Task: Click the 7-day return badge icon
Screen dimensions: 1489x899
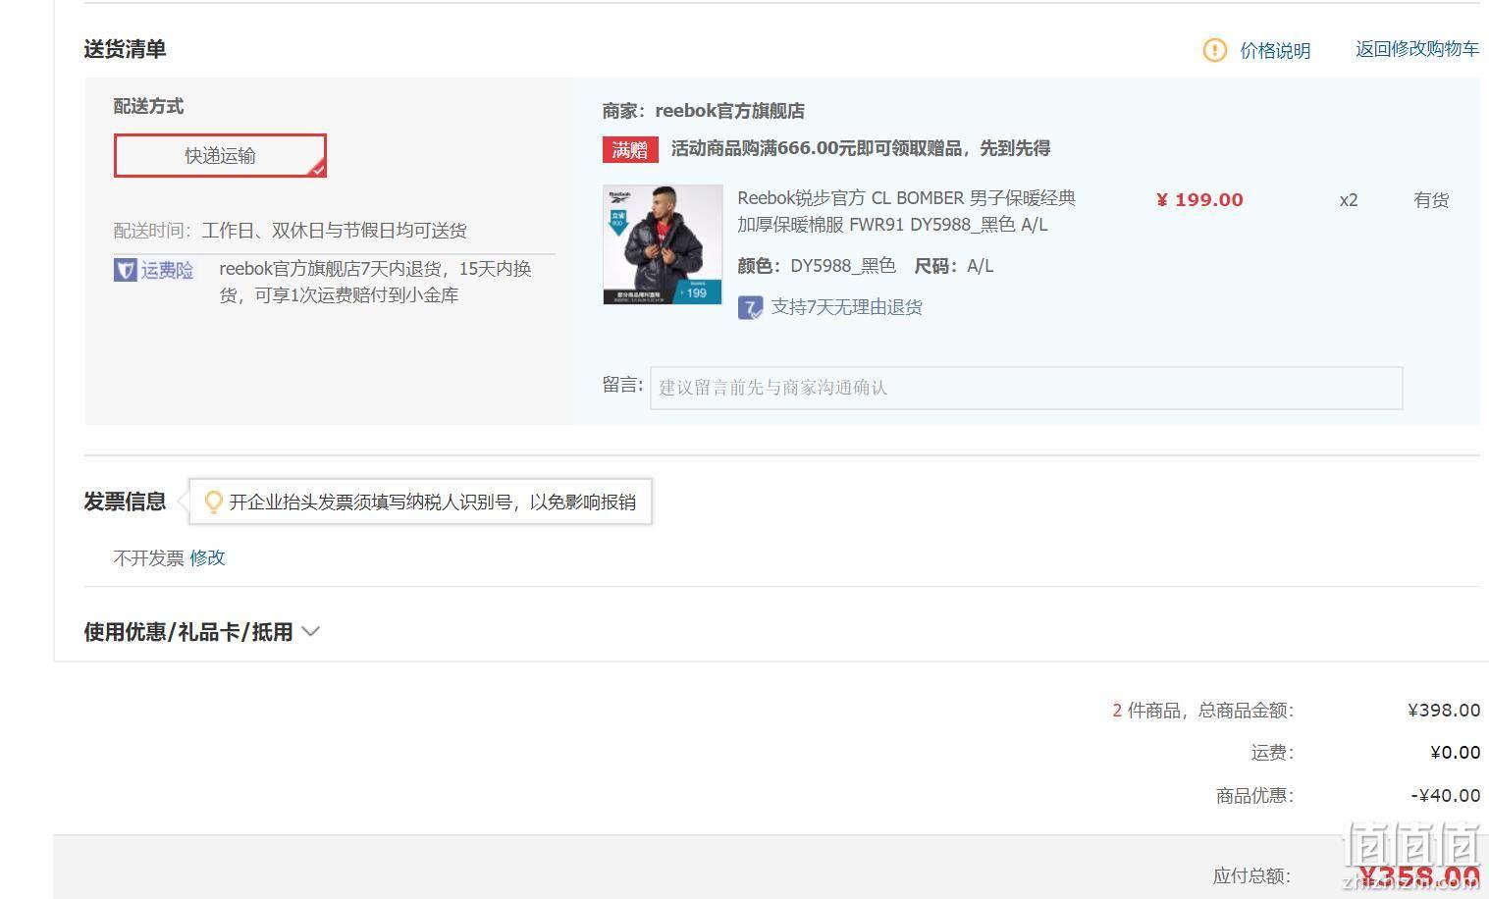Action: (x=750, y=307)
